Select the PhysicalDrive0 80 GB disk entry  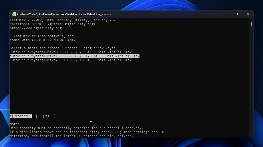[x=71, y=52]
